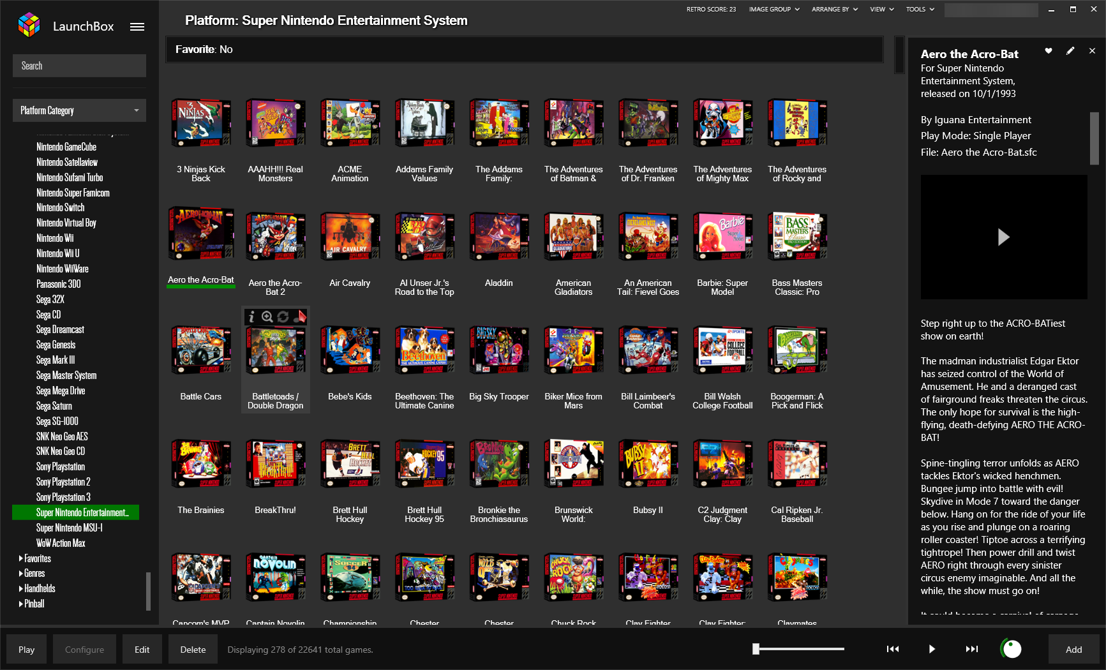Expand the Favorites tree node
Image resolution: width=1106 pixels, height=670 pixels.
21,558
